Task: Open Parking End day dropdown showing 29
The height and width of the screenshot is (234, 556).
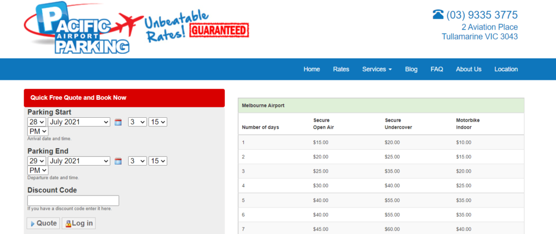Action: point(37,161)
